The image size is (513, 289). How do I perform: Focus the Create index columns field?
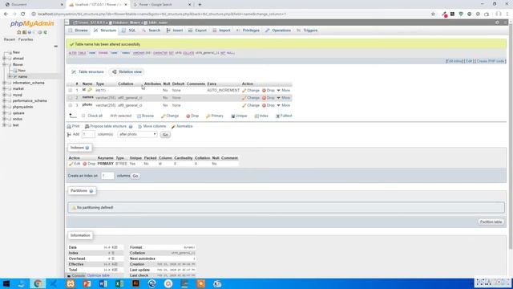click(x=107, y=176)
